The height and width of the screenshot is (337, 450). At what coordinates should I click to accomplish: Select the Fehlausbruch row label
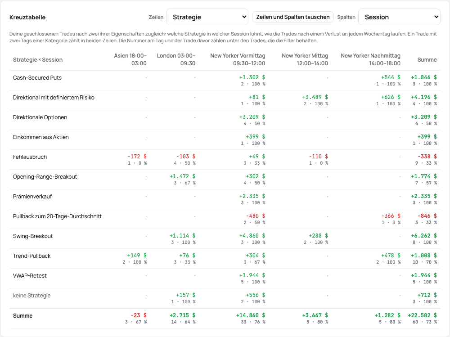pyautogui.click(x=30, y=157)
